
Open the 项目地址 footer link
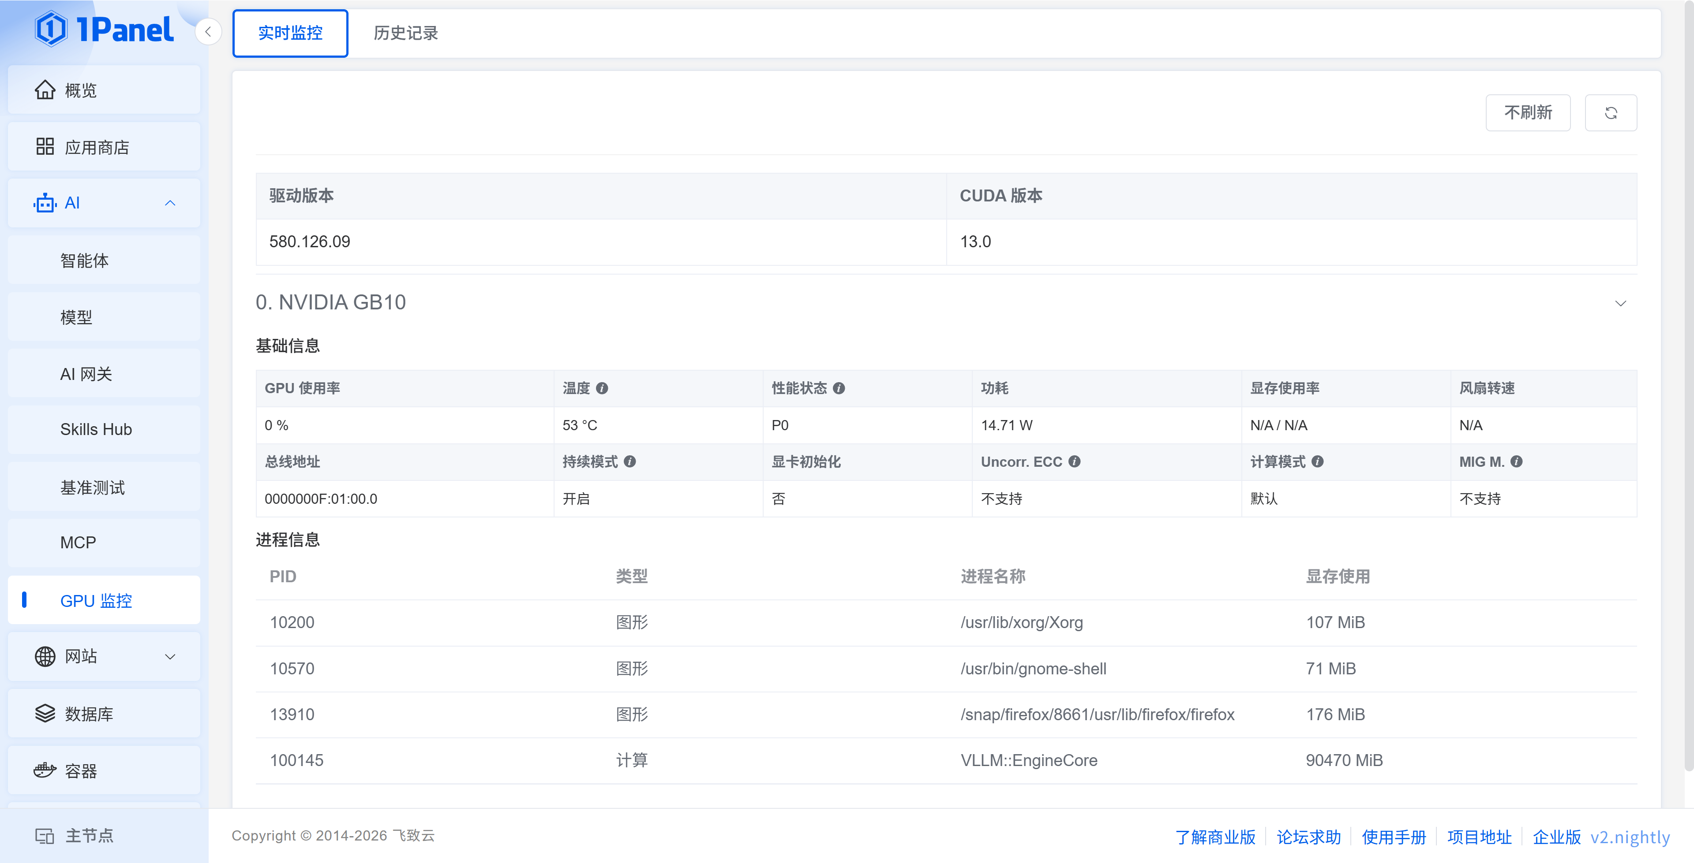pyautogui.click(x=1480, y=837)
